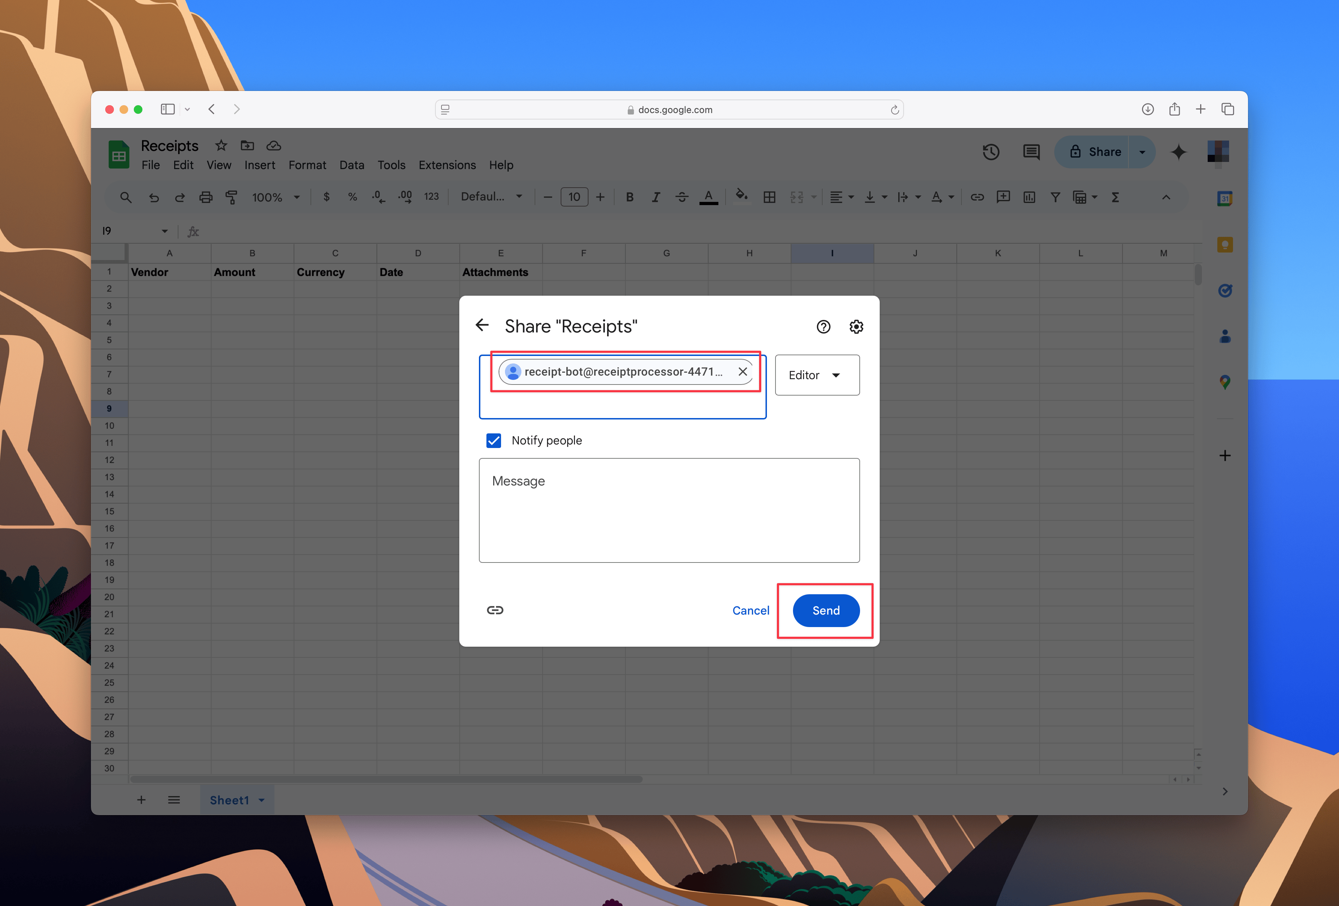Screen dimensions: 1339x906
Task: Open vertical align dropdown
Action: 875,198
